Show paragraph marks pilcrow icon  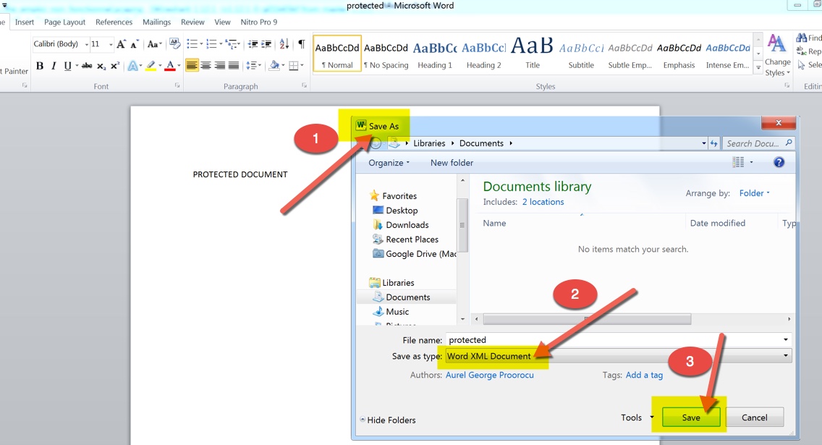[x=302, y=44]
